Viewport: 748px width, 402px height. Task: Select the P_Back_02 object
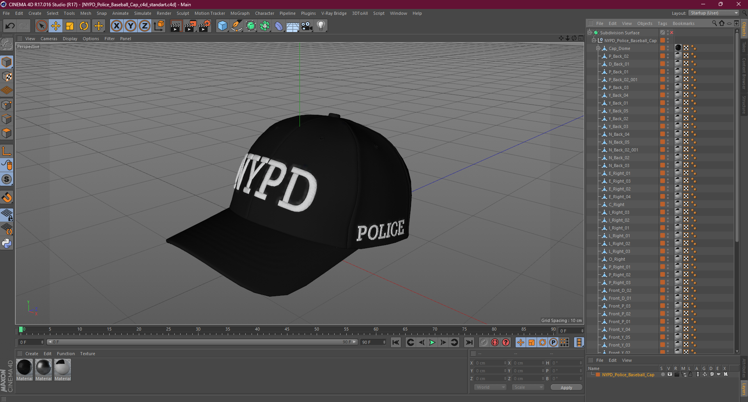pos(619,56)
